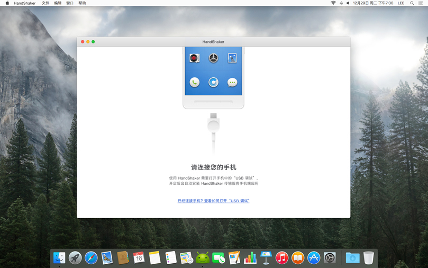Open the 帮助 menu
Screen dimensions: 428x268
click(x=82, y=3)
